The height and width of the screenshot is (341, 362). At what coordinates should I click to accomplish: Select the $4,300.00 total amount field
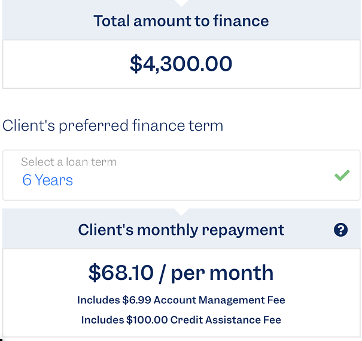tap(181, 64)
